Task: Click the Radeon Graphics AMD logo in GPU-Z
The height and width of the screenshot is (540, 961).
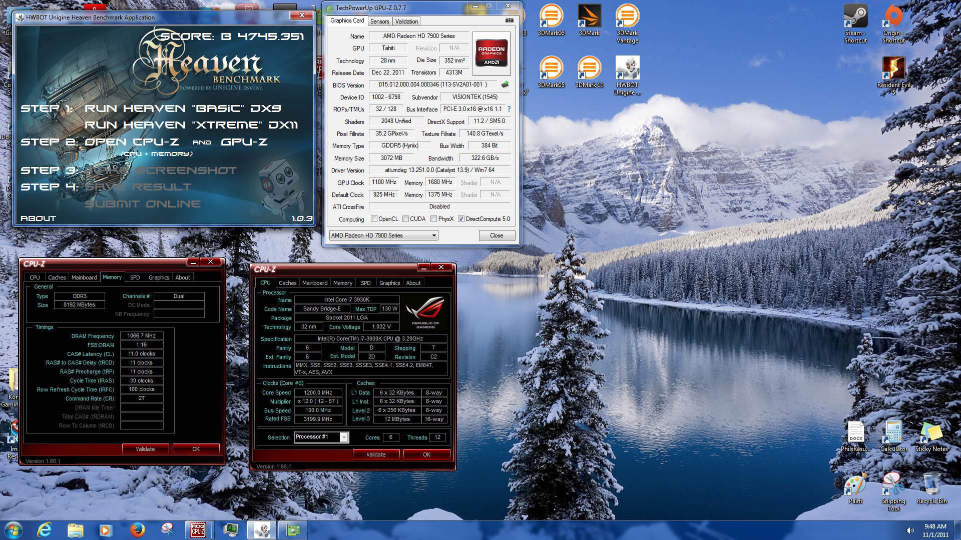Action: click(491, 53)
